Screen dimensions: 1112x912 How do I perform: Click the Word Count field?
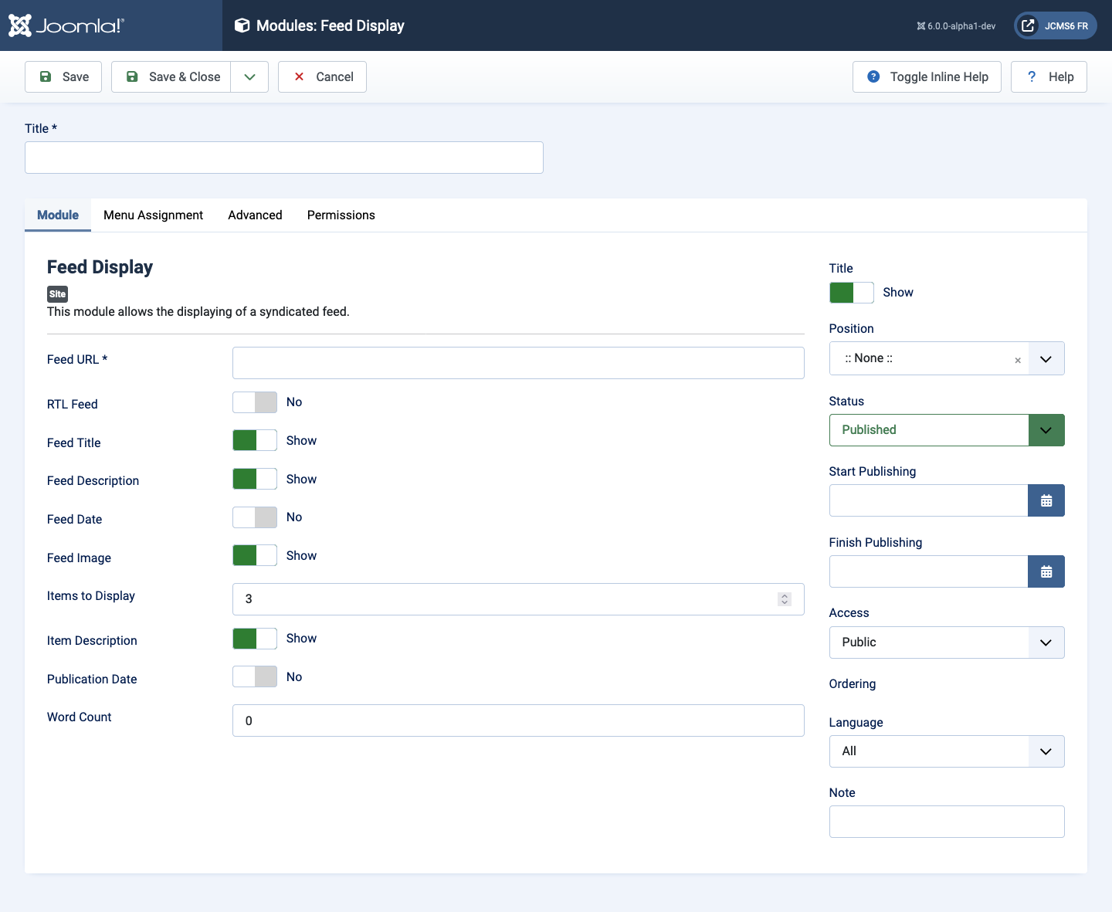pos(518,720)
